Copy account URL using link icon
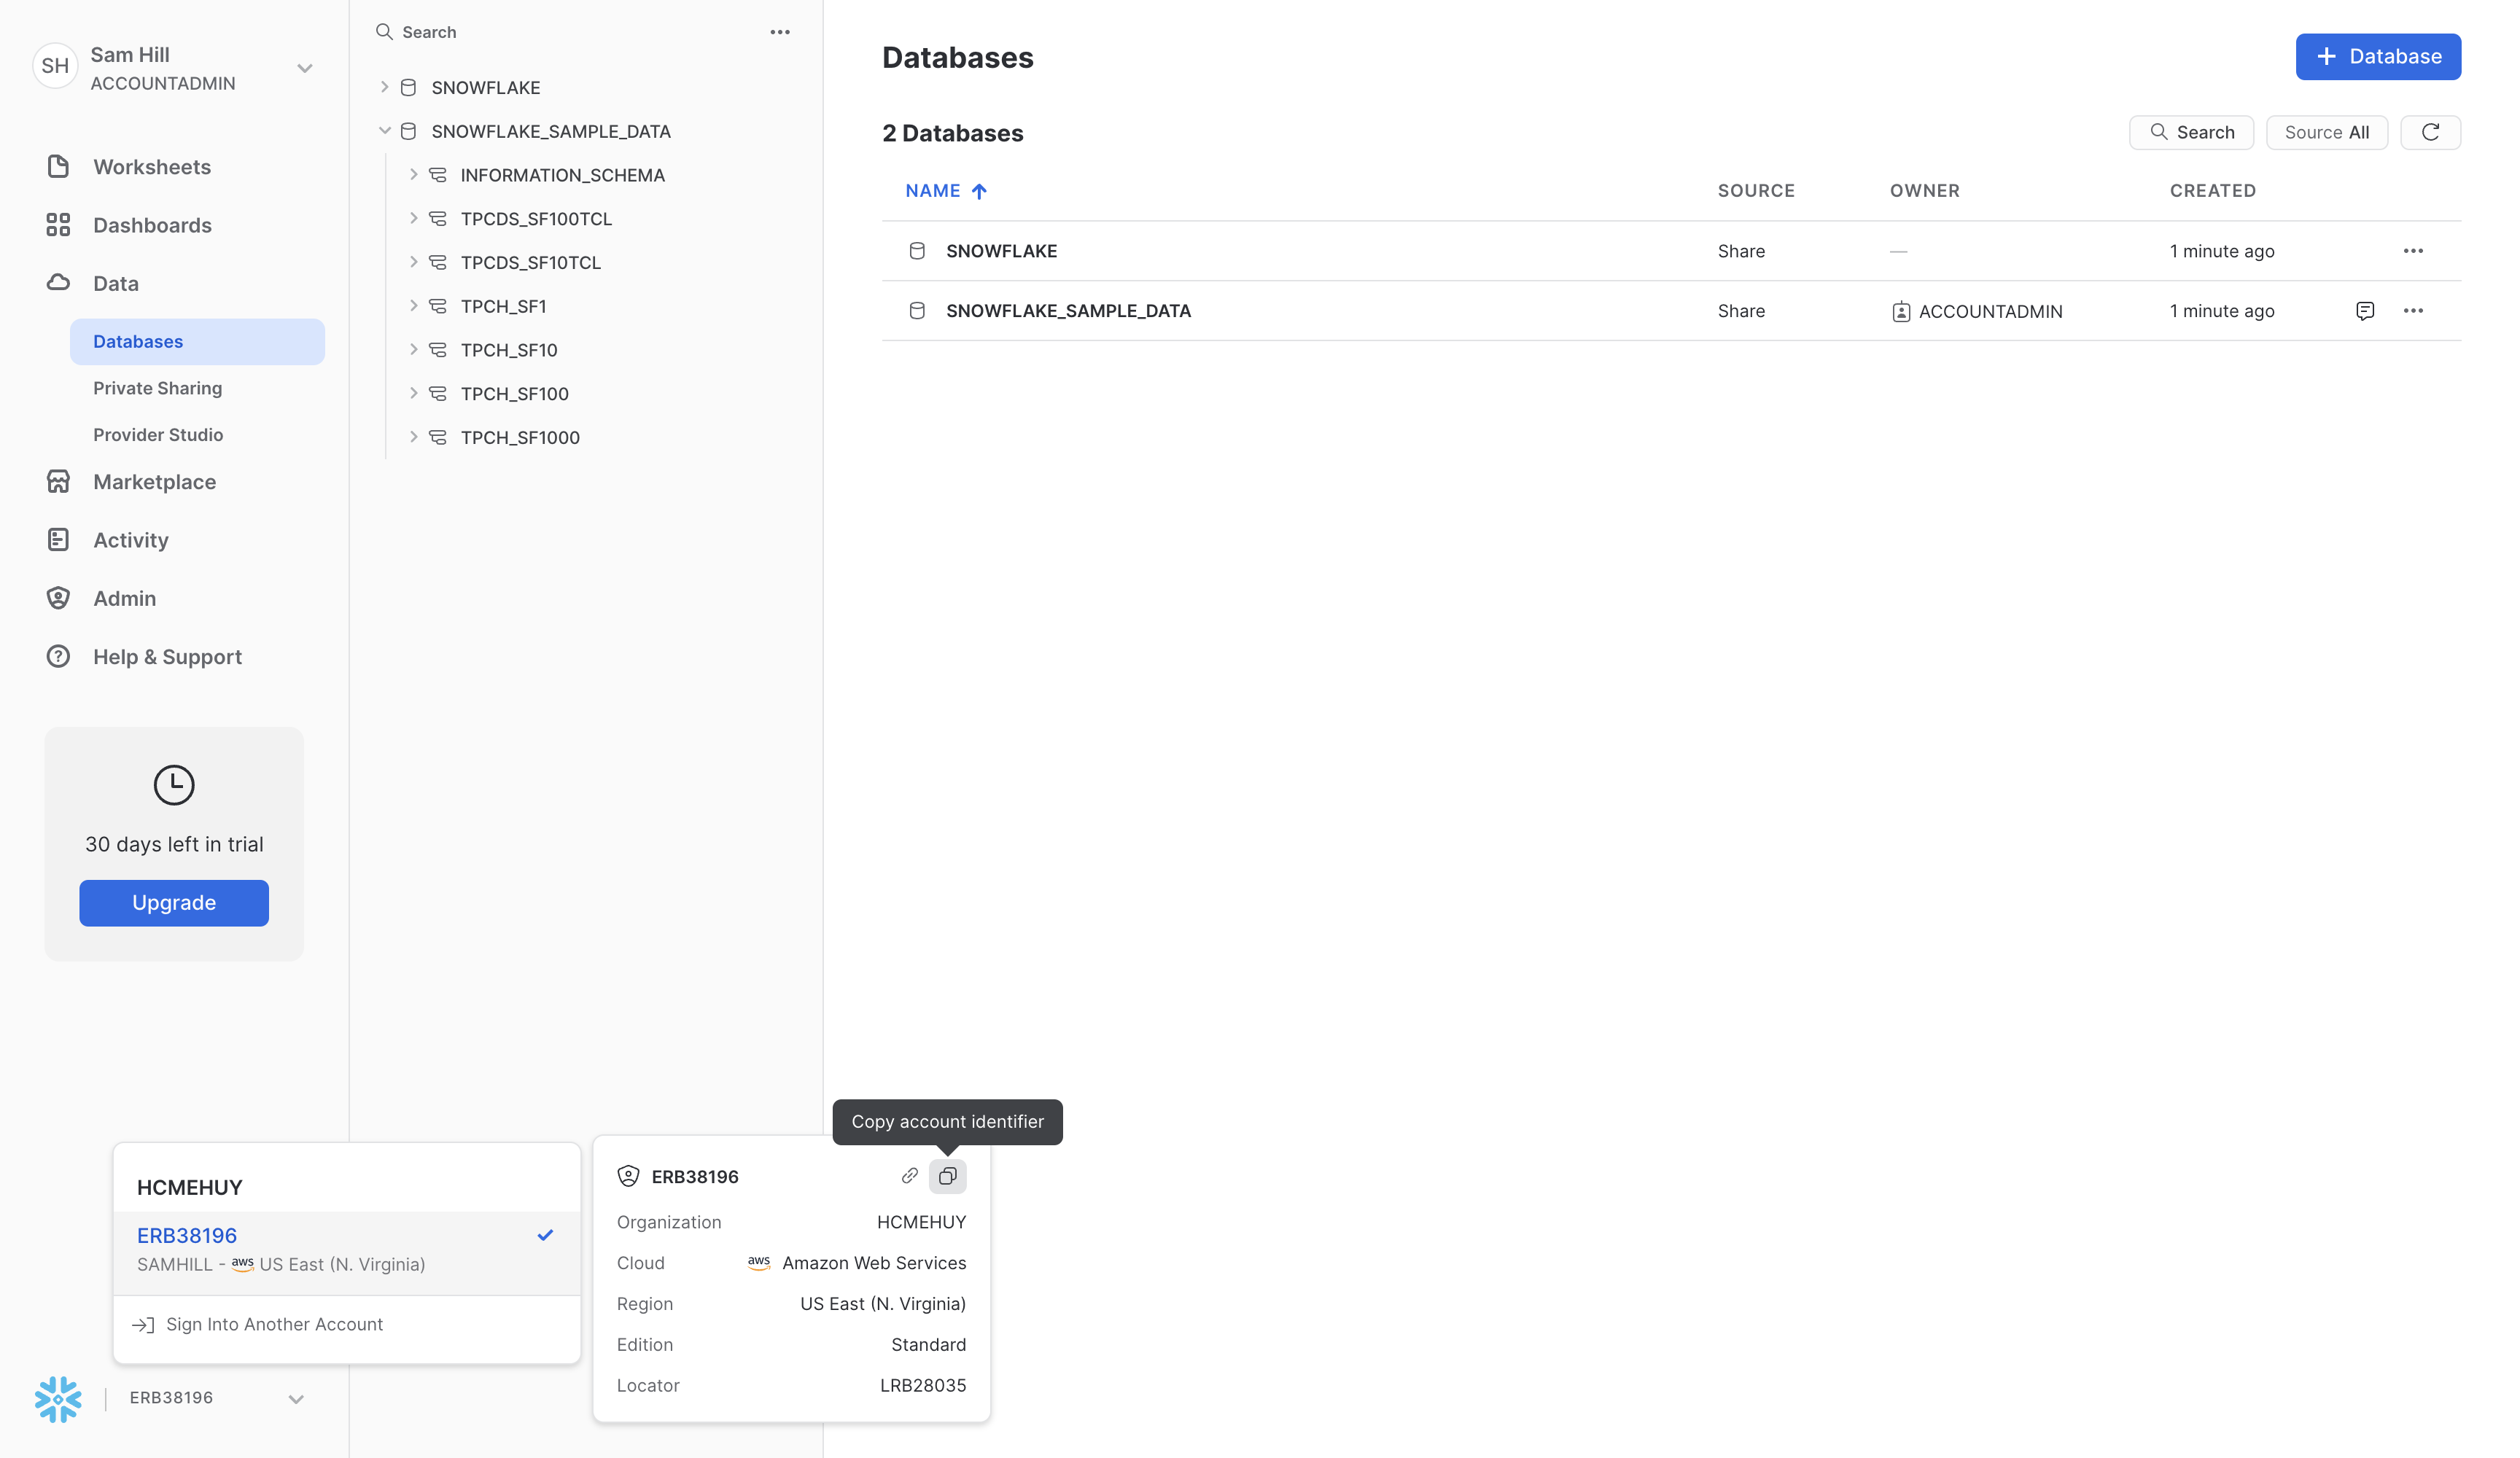The height and width of the screenshot is (1458, 2520). pyautogui.click(x=909, y=1176)
